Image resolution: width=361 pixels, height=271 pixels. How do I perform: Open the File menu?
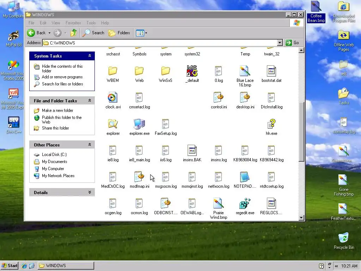coord(31,23)
